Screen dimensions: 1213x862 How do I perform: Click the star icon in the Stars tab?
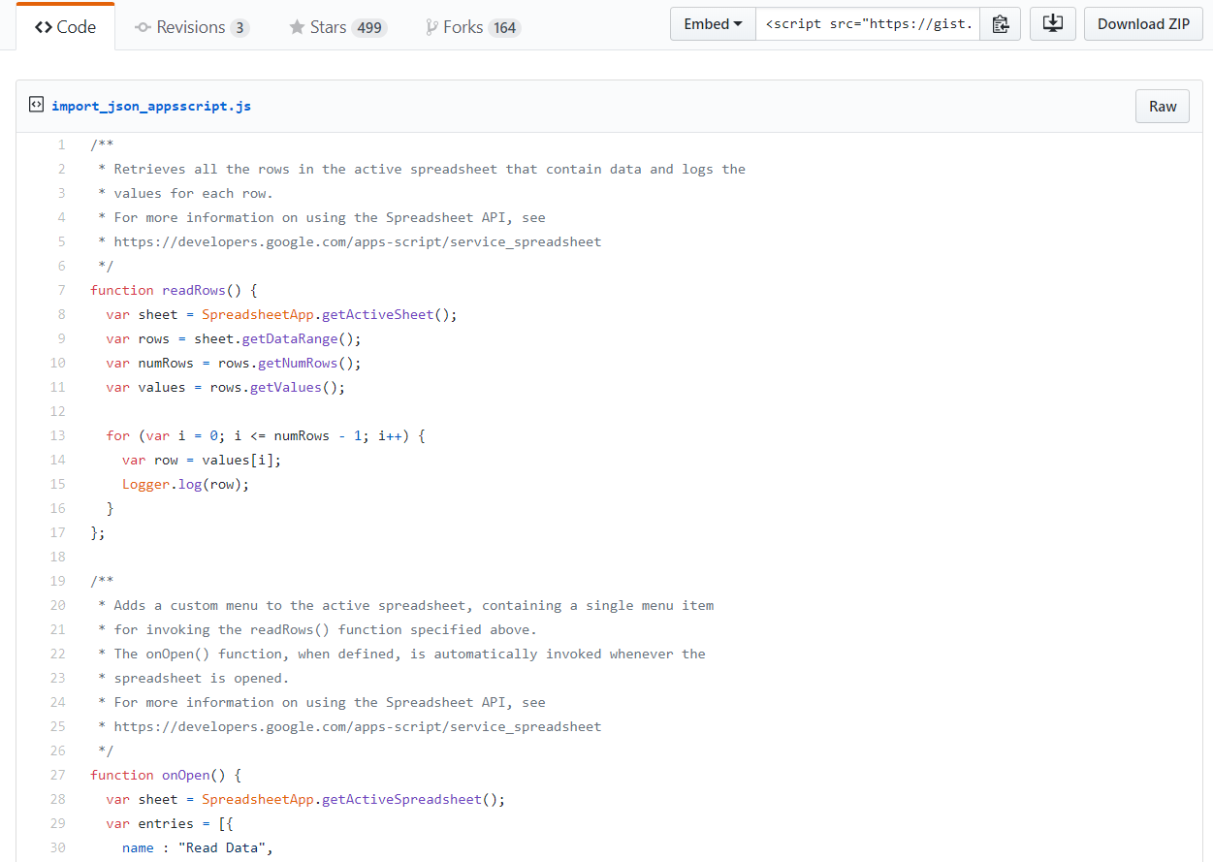pyautogui.click(x=297, y=27)
